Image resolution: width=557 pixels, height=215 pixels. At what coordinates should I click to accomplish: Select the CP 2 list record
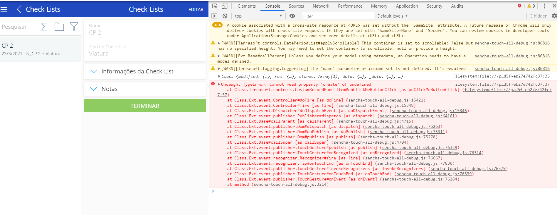pyautogui.click(x=41, y=49)
